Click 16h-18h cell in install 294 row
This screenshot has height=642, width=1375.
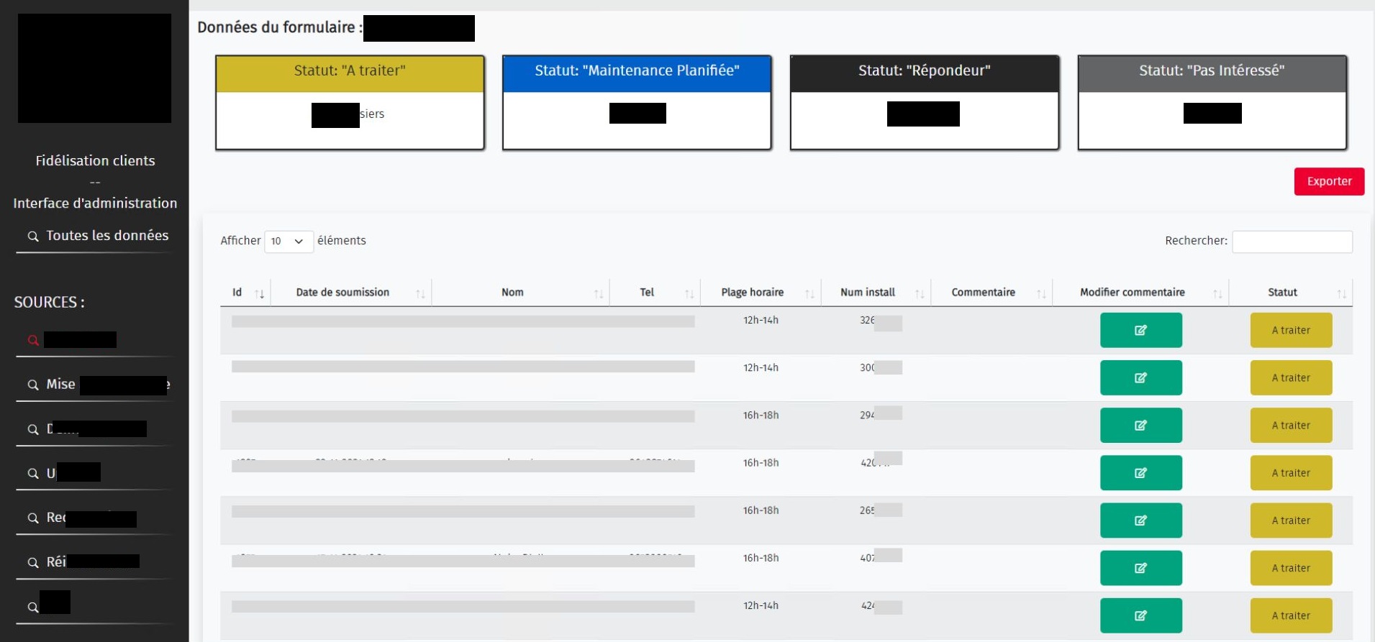pos(761,415)
